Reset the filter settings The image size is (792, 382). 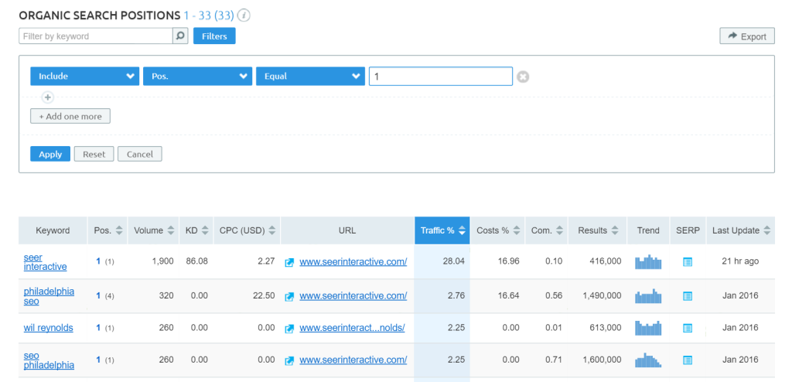[x=94, y=154]
